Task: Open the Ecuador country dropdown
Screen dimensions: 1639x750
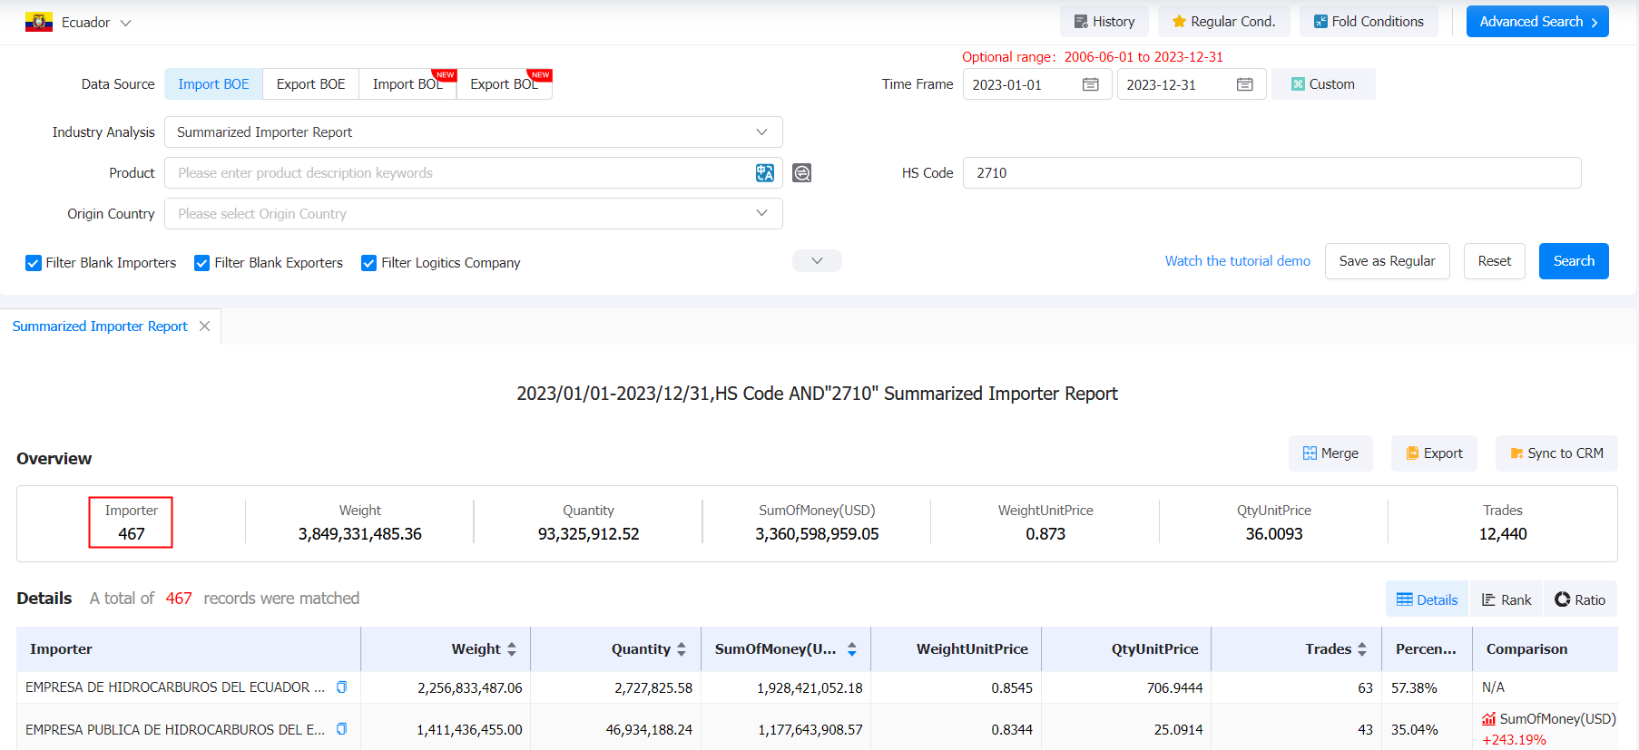Action: [79, 22]
